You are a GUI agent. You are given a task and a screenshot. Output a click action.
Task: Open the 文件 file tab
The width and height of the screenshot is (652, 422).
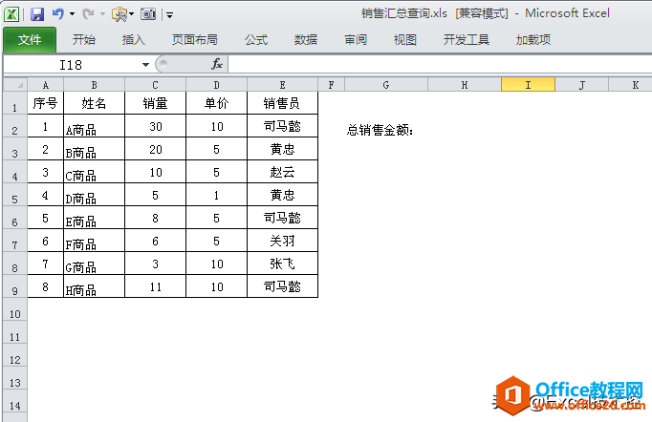[30, 40]
